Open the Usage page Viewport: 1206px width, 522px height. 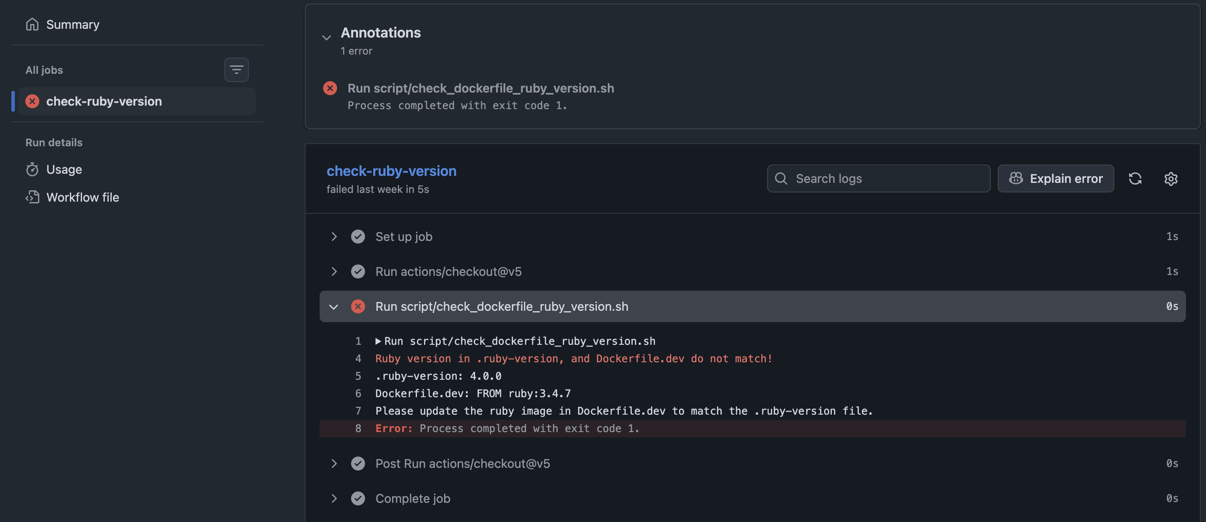pos(64,169)
